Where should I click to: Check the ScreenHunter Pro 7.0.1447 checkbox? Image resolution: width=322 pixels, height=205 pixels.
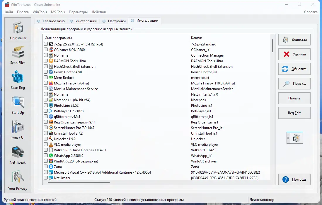[46, 128]
